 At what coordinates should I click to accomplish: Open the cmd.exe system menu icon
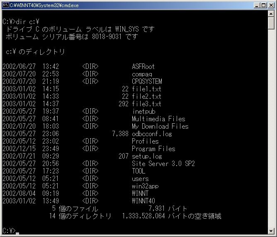coord(5,5)
